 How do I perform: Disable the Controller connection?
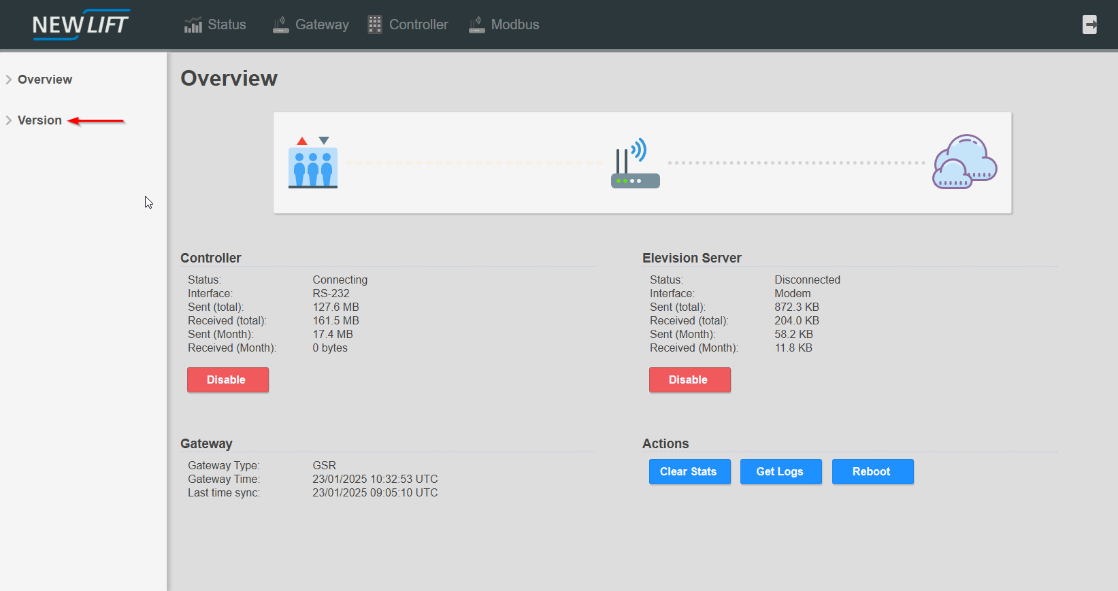coord(227,379)
